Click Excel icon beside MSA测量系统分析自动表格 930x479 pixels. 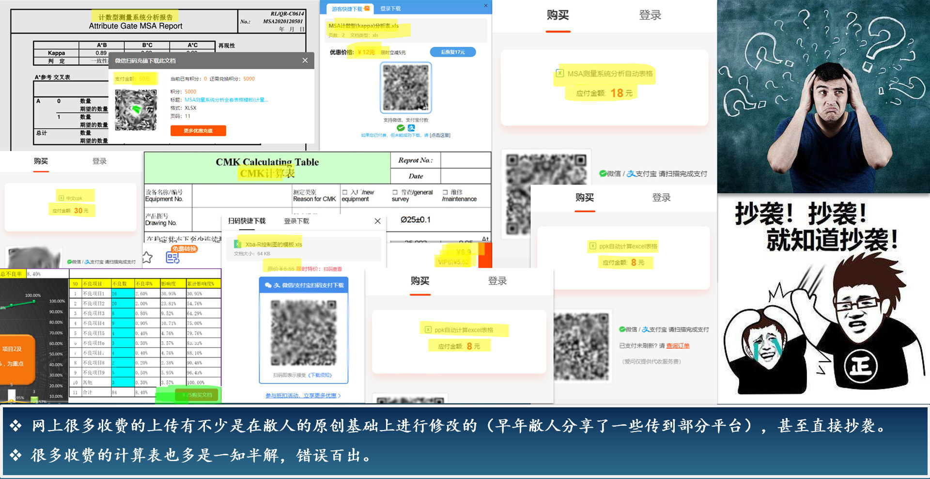(x=560, y=74)
